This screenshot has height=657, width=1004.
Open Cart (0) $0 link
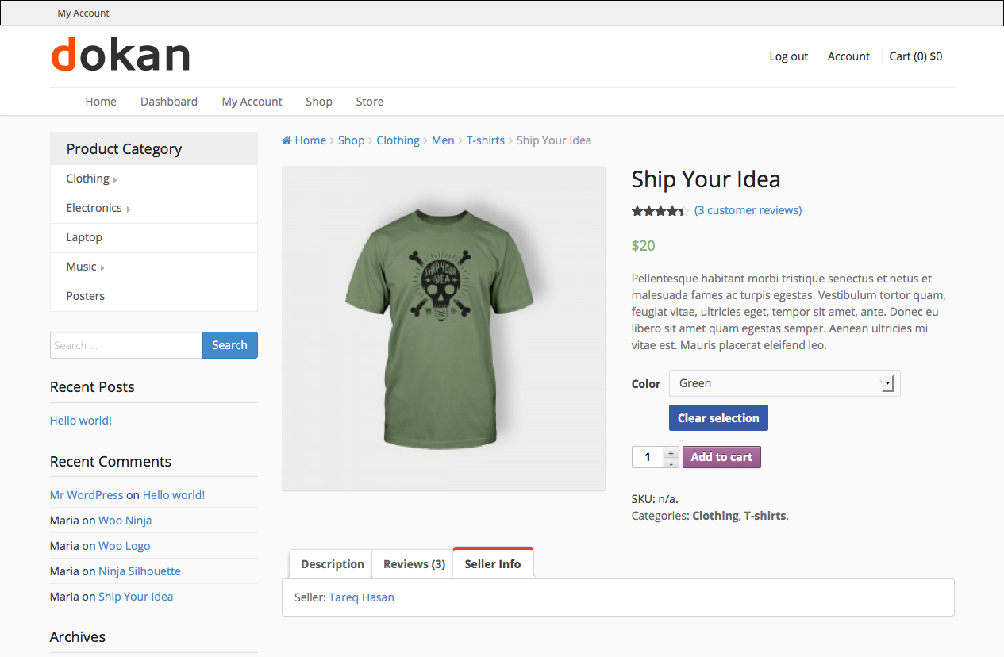pos(915,56)
